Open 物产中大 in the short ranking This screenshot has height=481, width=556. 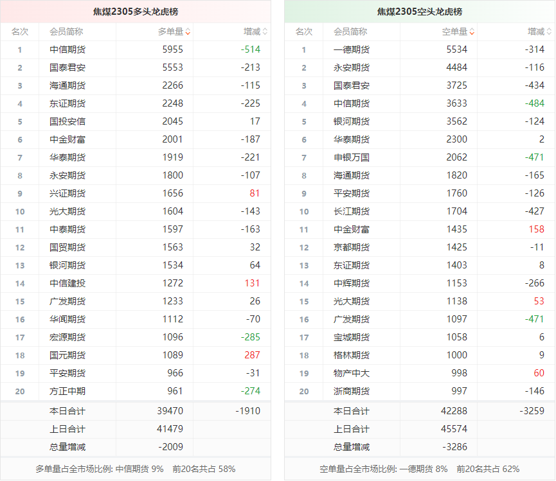(x=352, y=373)
